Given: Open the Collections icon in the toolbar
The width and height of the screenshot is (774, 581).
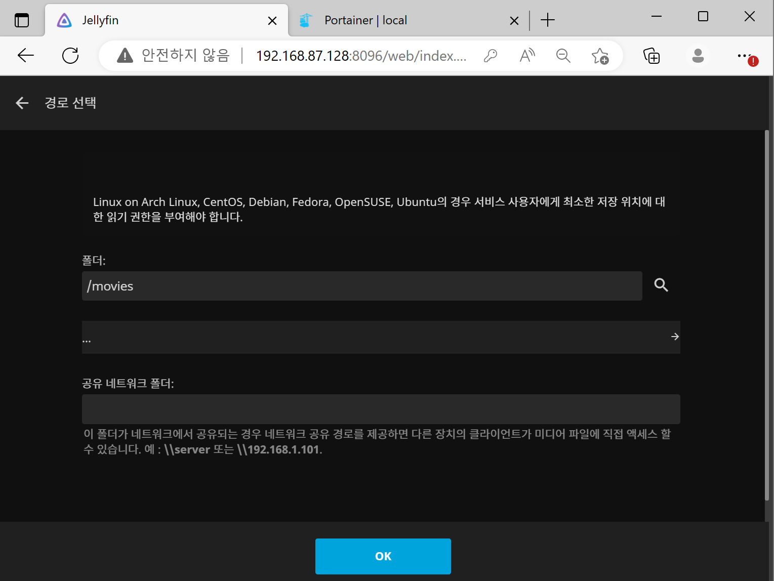Looking at the screenshot, I should [651, 56].
